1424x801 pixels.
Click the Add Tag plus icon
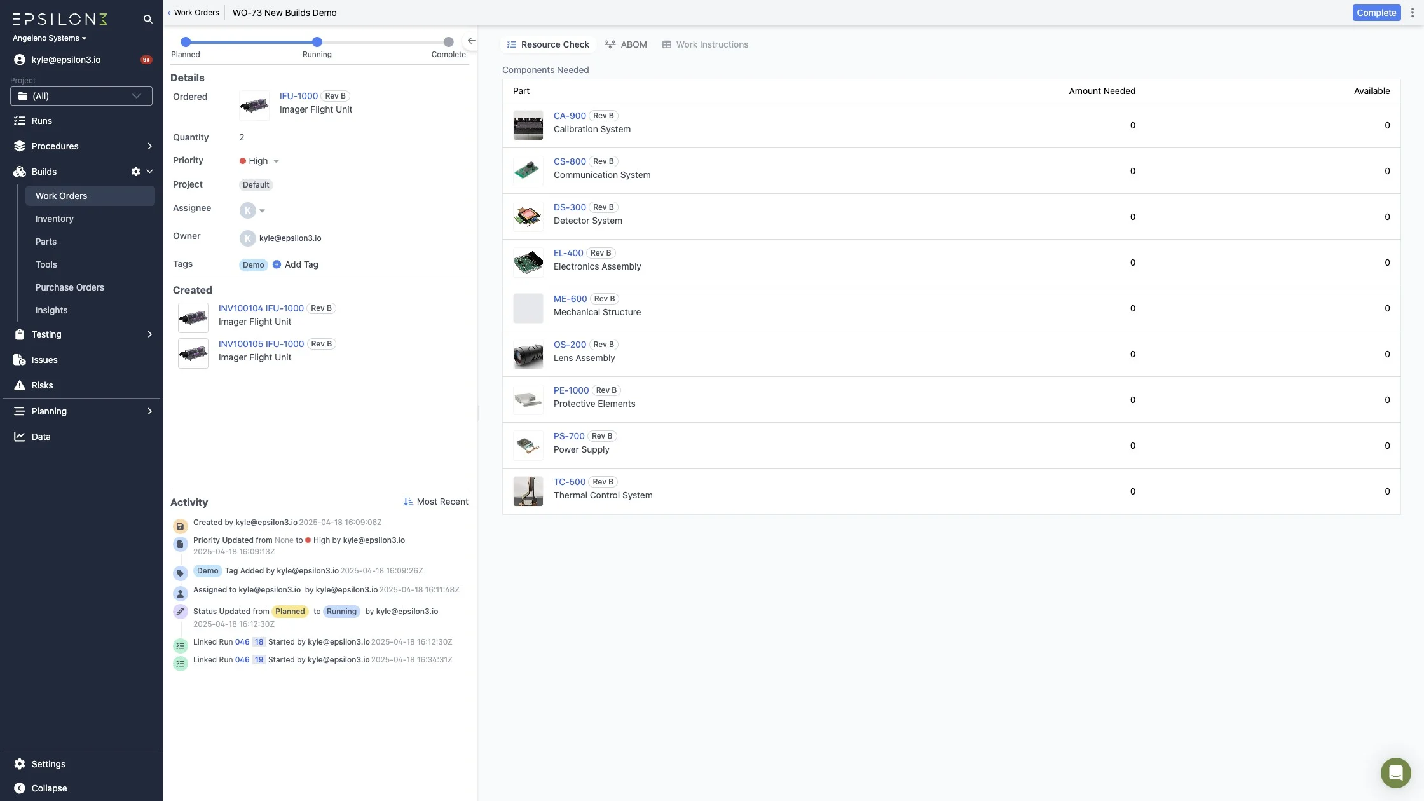pyautogui.click(x=277, y=264)
